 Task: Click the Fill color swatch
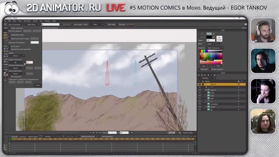pos(209,34)
